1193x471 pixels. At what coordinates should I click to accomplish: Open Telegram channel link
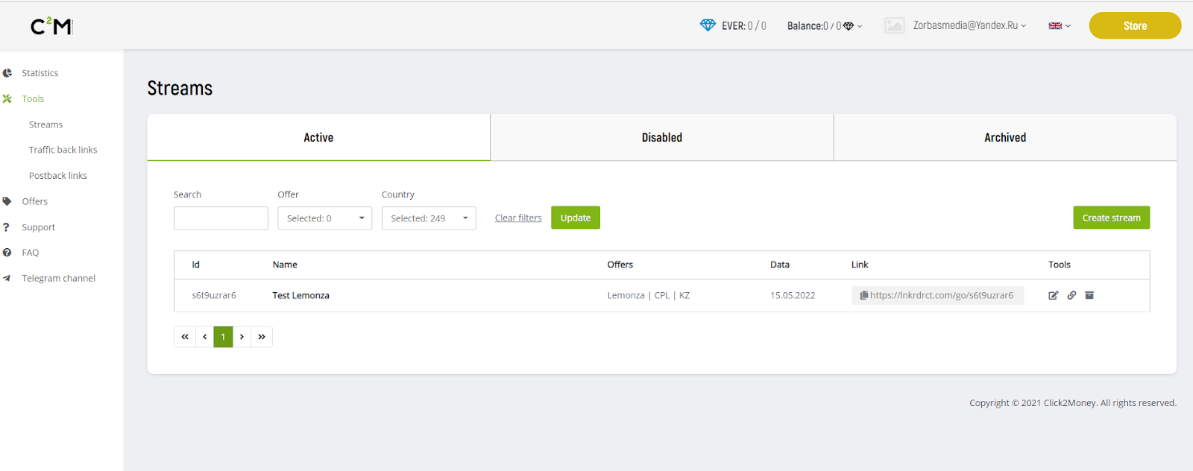click(59, 279)
